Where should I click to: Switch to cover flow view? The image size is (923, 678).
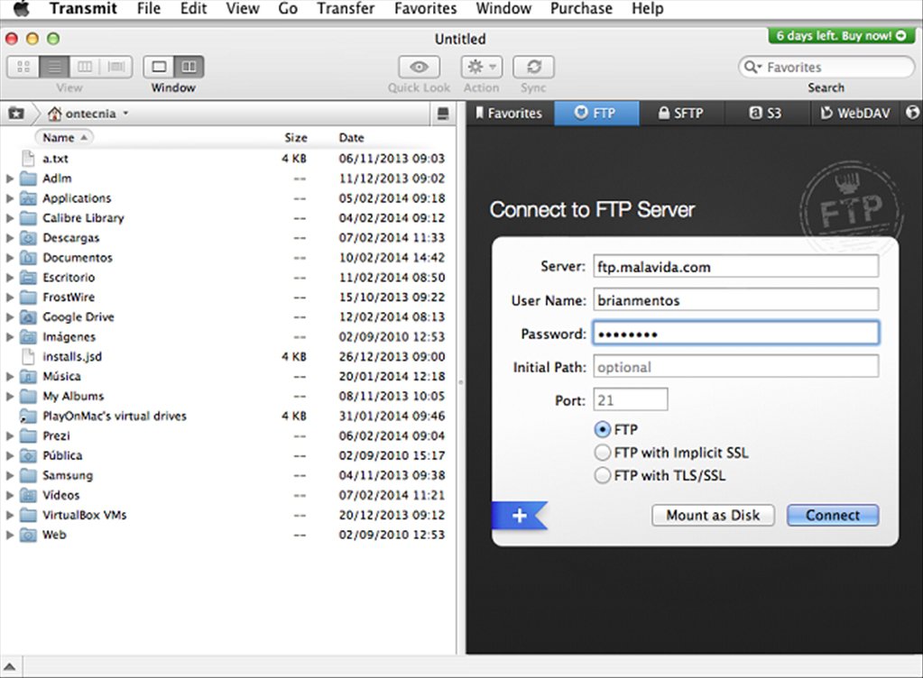tap(116, 67)
